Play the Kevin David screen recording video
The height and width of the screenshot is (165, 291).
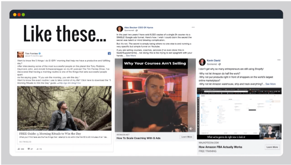[239, 113]
